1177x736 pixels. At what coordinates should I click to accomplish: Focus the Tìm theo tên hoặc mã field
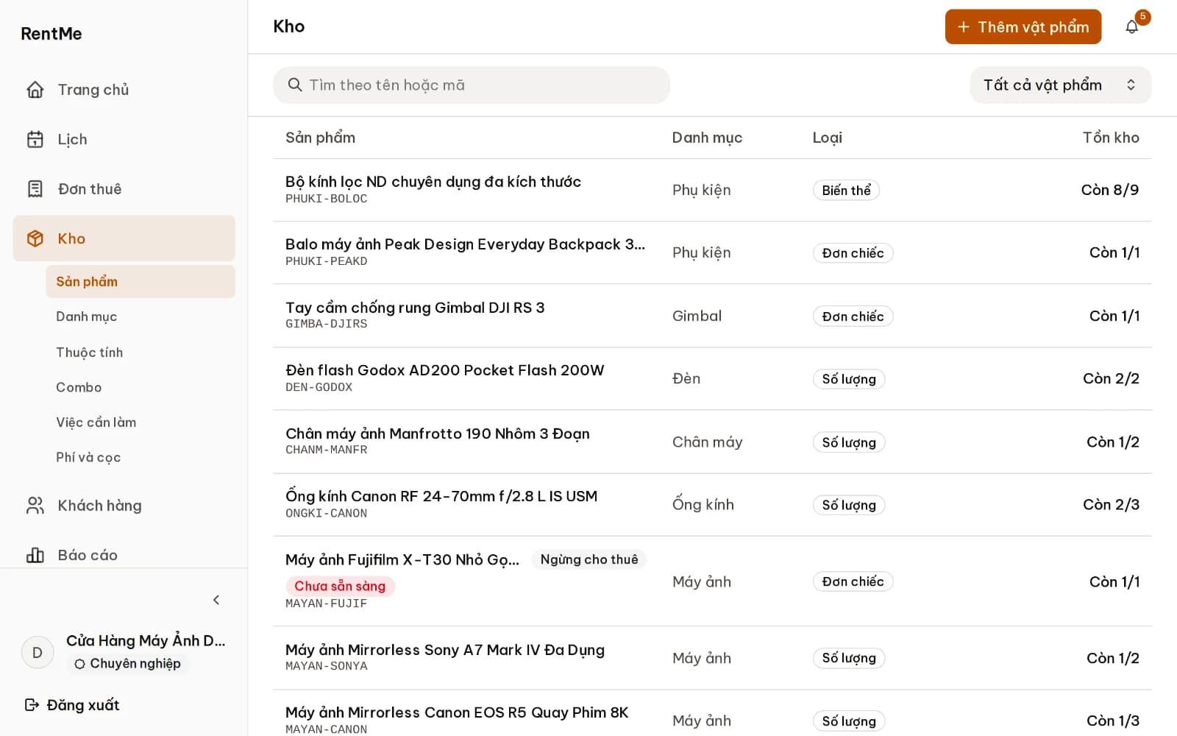[x=472, y=85]
